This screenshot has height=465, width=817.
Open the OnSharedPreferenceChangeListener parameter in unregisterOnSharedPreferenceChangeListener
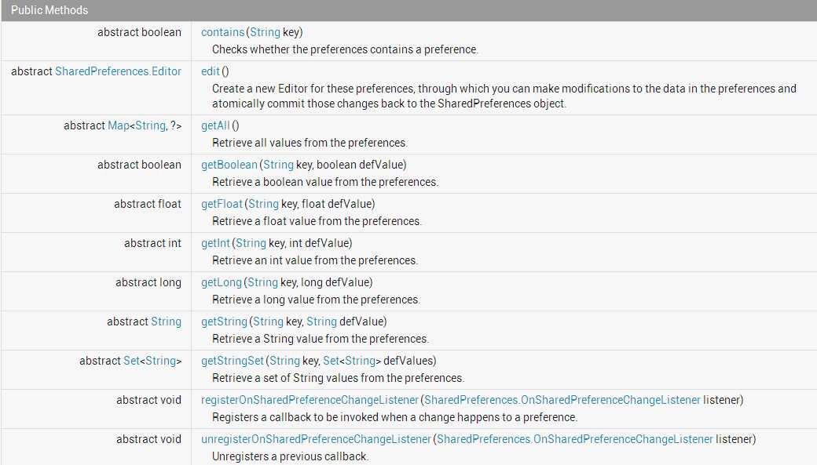[575, 439]
